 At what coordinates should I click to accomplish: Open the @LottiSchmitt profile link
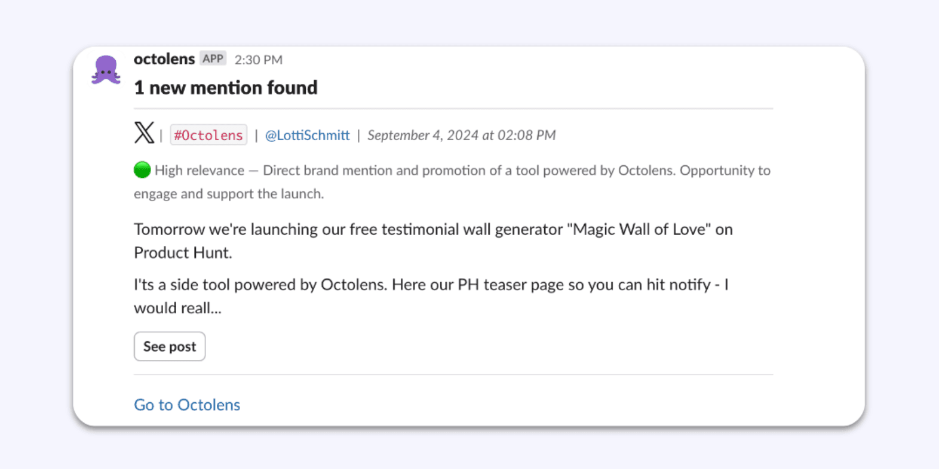tap(307, 135)
